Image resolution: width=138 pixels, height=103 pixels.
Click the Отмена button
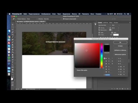[x=120, y=46]
